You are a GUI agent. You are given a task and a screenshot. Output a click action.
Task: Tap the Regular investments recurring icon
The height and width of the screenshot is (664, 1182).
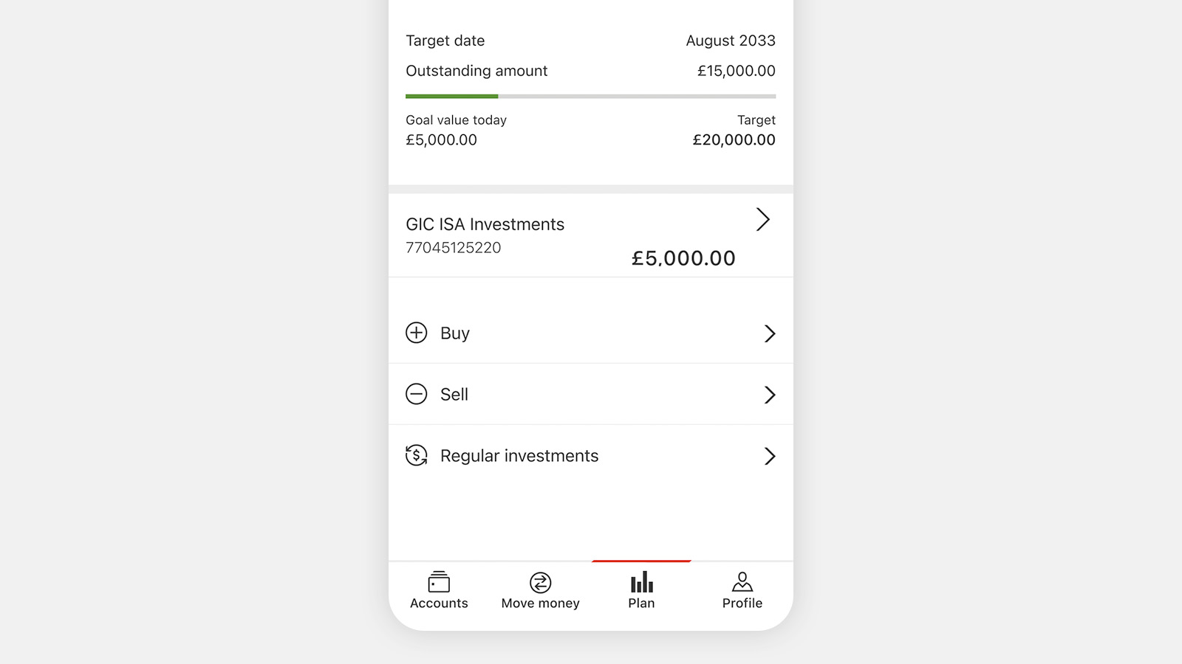417,455
